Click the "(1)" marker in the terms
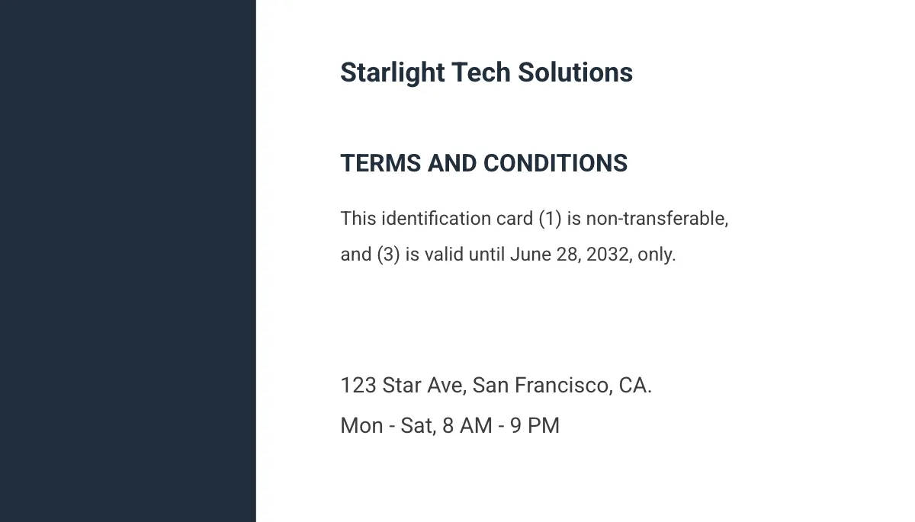The height and width of the screenshot is (522, 915). 550,219
